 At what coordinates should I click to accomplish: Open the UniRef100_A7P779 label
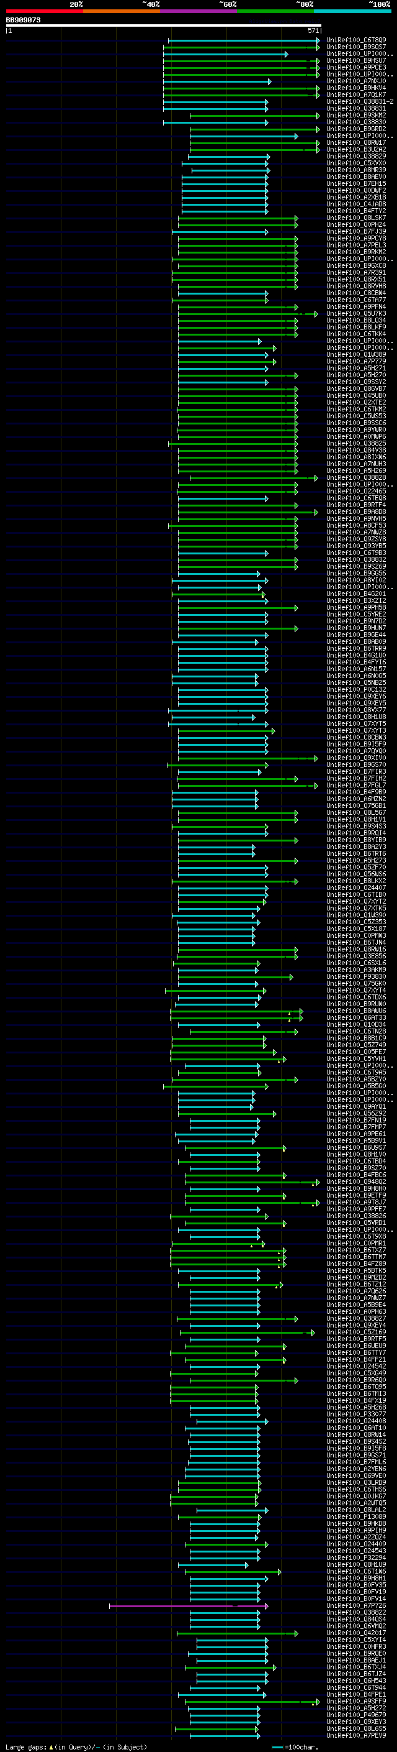click(x=356, y=361)
